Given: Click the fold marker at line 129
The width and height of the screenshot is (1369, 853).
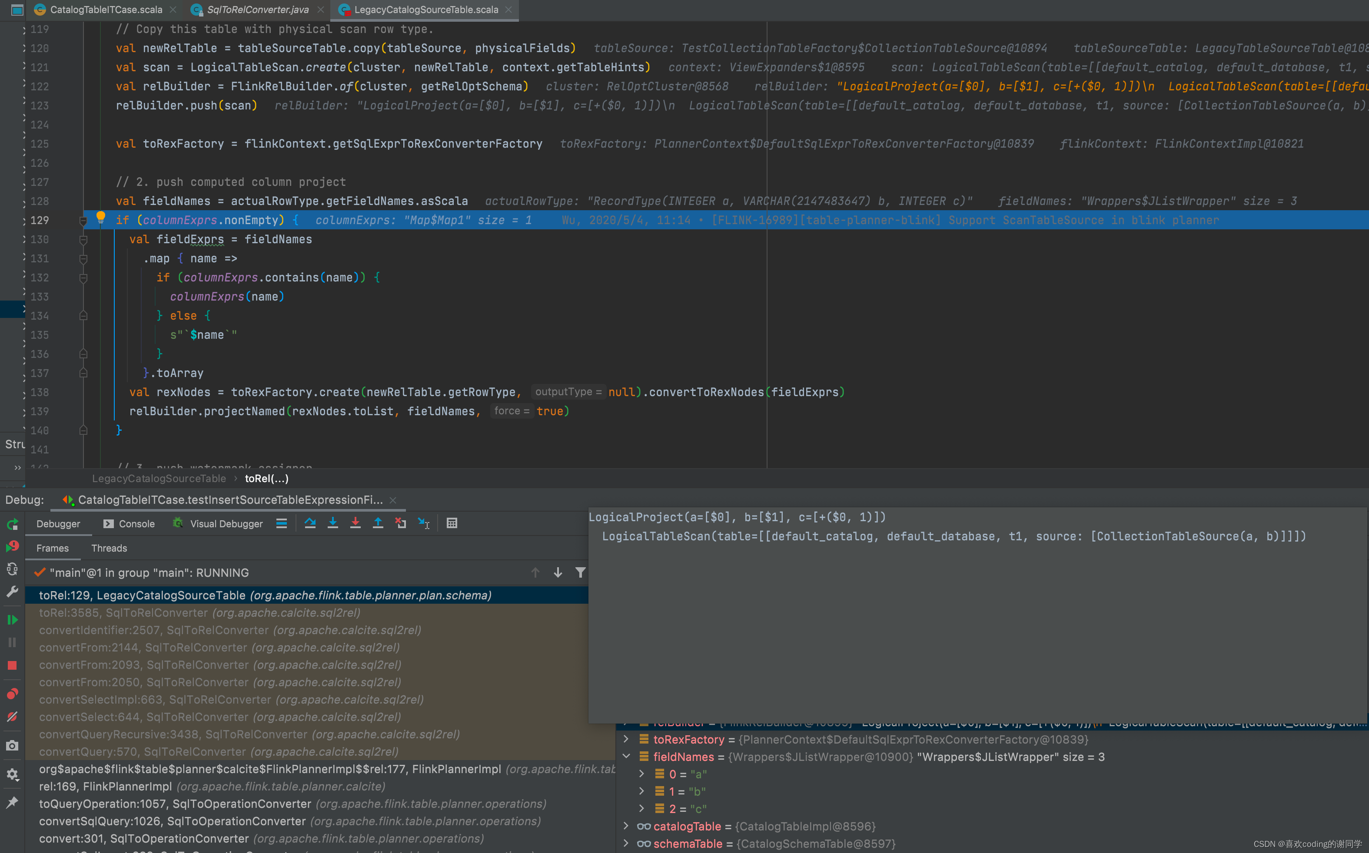Looking at the screenshot, I should coord(83,221).
